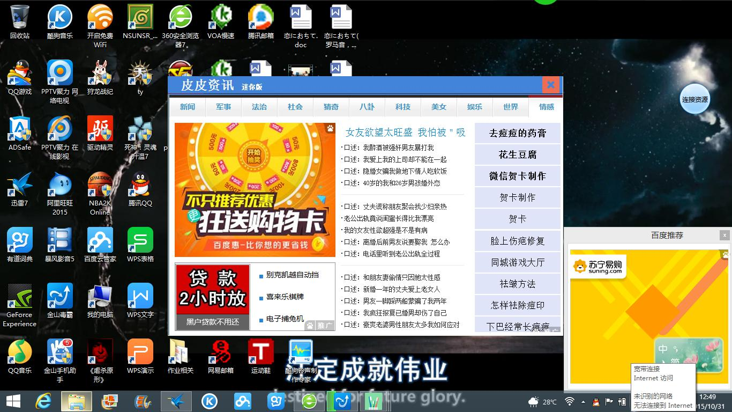This screenshot has height=412, width=732.
Task: Open 有道词典 desktop icon
Action: click(19, 241)
